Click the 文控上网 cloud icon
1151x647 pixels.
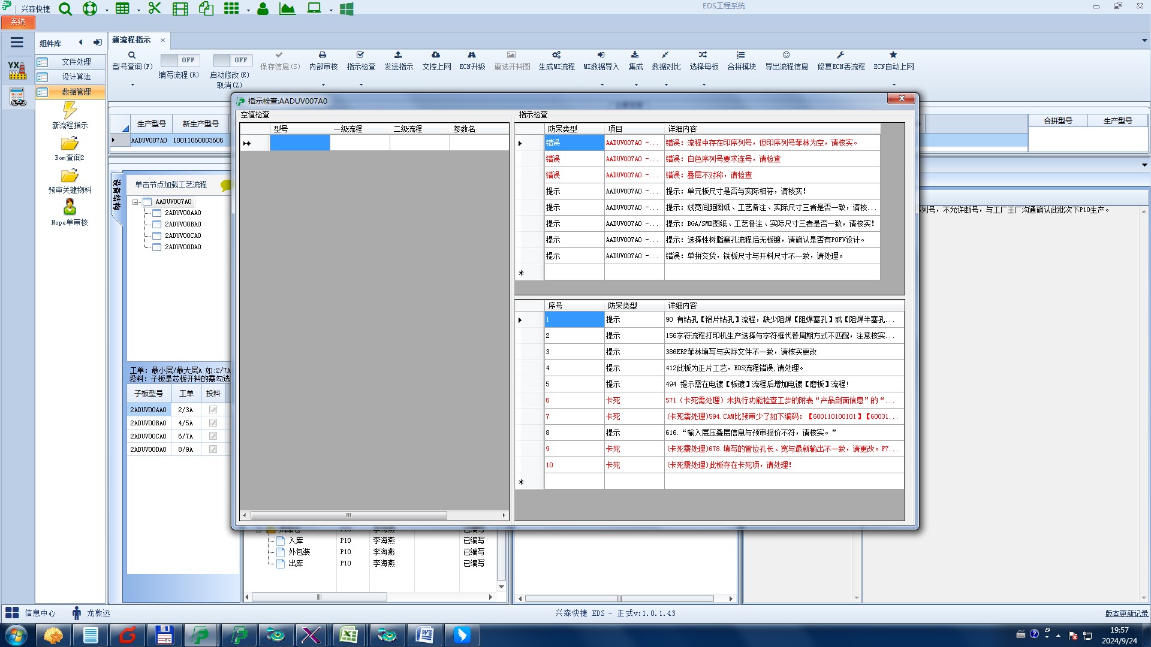tap(436, 55)
